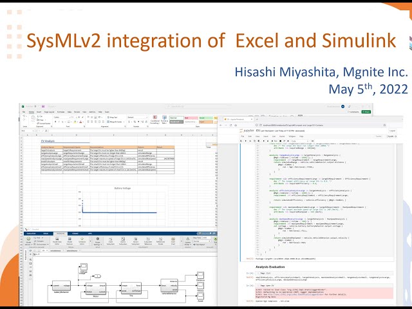Click Jupyter restart kernel icon
The width and height of the screenshot is (412, 309).
click(x=285, y=141)
